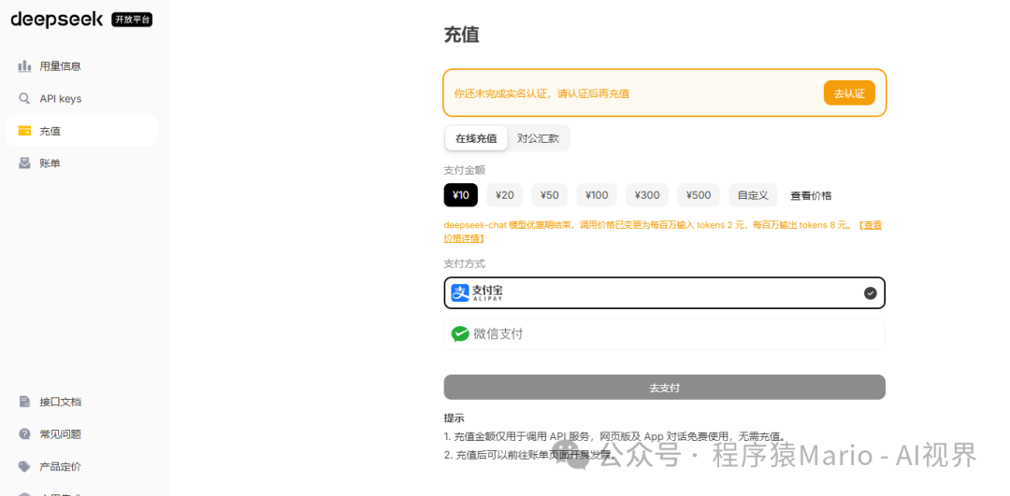The width and height of the screenshot is (1010, 496).
Task: Click the 充值 page heading
Action: tap(461, 35)
